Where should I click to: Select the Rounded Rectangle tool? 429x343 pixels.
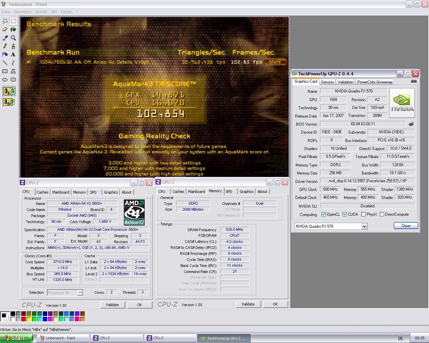13,79
